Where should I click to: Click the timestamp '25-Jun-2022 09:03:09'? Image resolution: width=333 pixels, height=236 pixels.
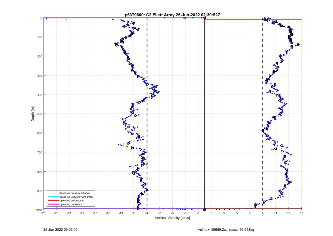[x=60, y=230]
